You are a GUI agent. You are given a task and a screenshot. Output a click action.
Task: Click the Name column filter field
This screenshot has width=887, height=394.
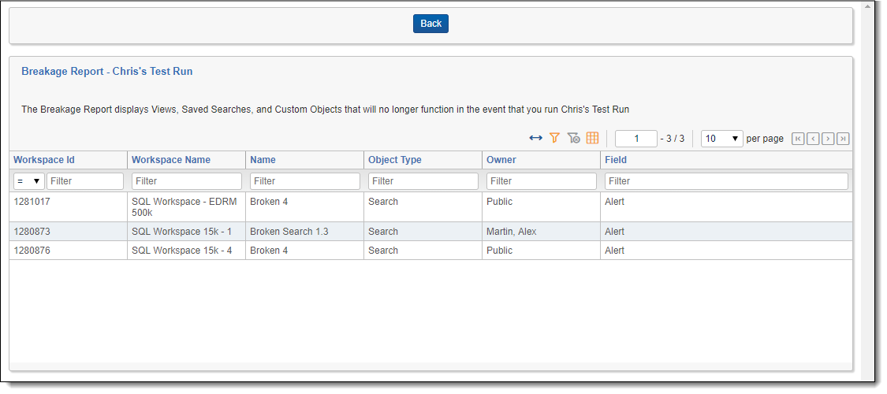pyautogui.click(x=304, y=181)
